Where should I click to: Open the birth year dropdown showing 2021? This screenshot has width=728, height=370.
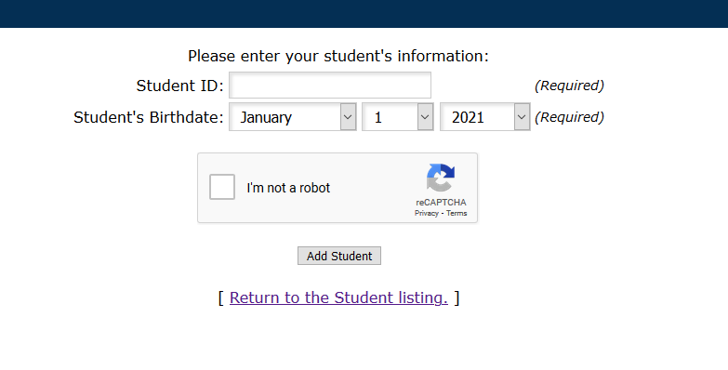(x=484, y=117)
